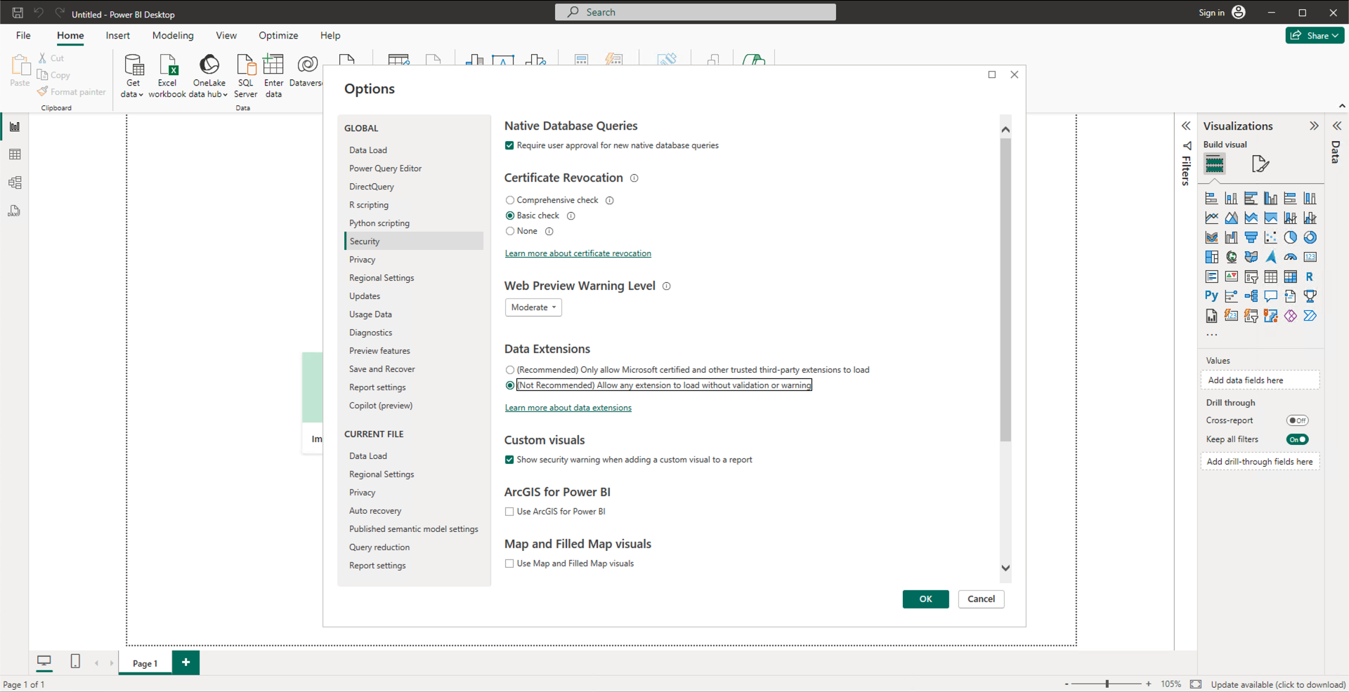Select Not Recommended allow any extension option
This screenshot has height=692, width=1349.
[x=510, y=385]
